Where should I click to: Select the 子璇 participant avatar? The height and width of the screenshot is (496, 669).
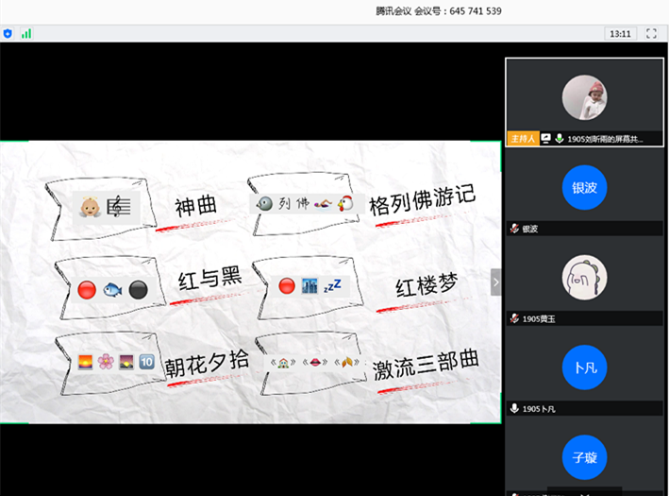[x=584, y=457]
